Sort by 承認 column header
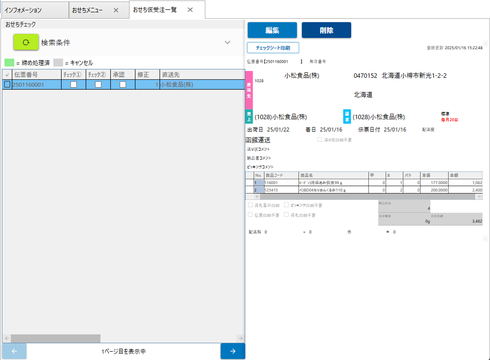Viewport: 490px width, 360px height. pos(123,75)
